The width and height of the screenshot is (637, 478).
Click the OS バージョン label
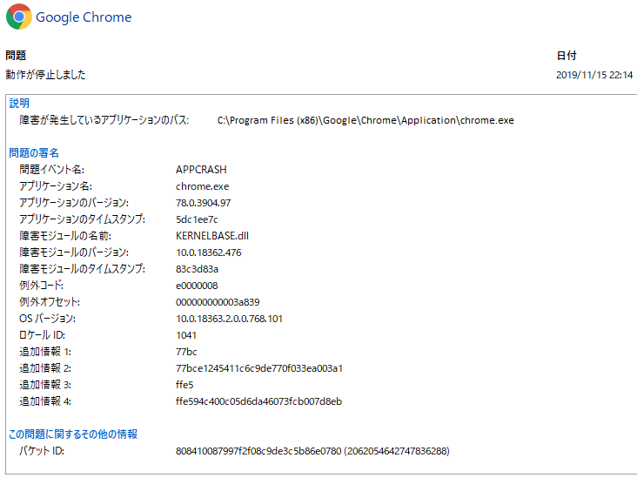48,319
